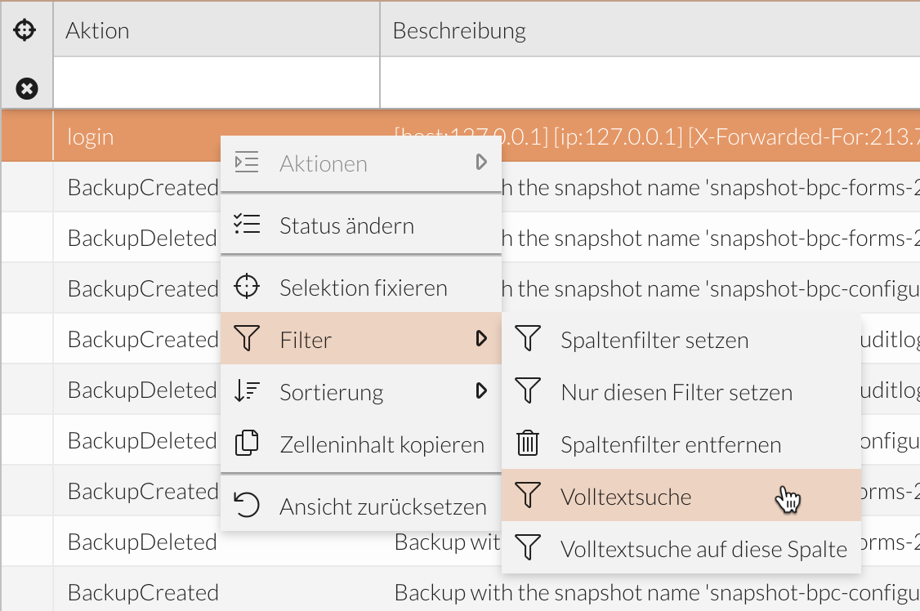This screenshot has height=611, width=920.
Task: Click the filter input under Beschreibung
Action: coord(572,82)
